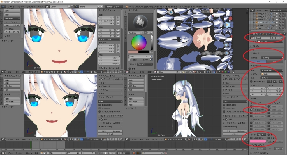Click the play animation button in timeline
This screenshot has width=287, height=155.
[x=108, y=153]
